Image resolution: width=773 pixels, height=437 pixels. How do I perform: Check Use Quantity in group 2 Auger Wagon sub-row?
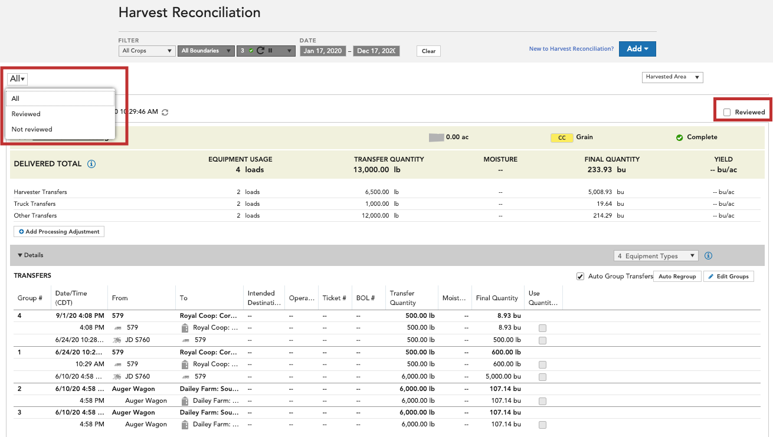[542, 401]
